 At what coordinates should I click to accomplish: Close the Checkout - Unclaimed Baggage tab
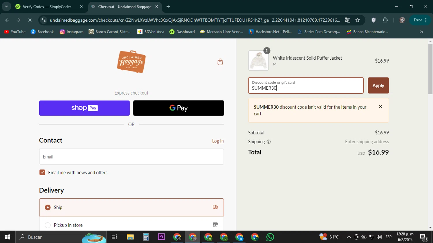pos(157,7)
